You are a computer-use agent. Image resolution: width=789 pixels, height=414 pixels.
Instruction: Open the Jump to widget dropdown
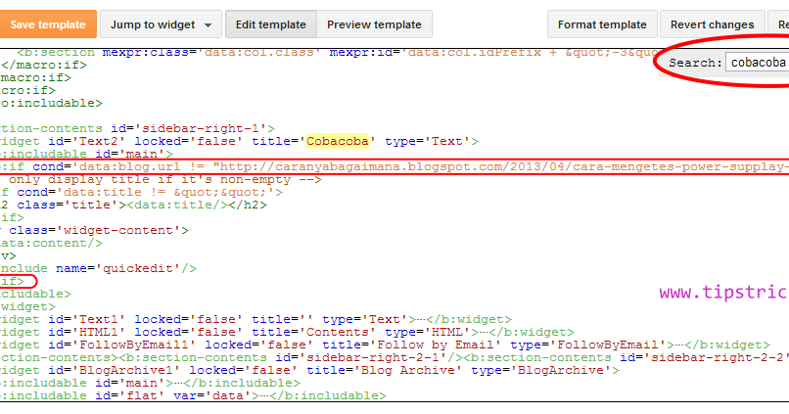pos(161,24)
